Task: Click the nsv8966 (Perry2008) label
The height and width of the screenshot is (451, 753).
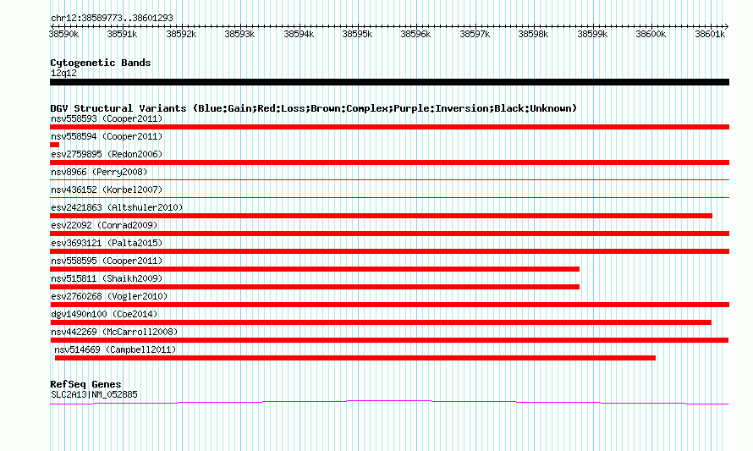Action: click(x=99, y=172)
